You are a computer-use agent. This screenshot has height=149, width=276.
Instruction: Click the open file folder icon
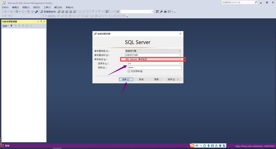pos(29,12)
